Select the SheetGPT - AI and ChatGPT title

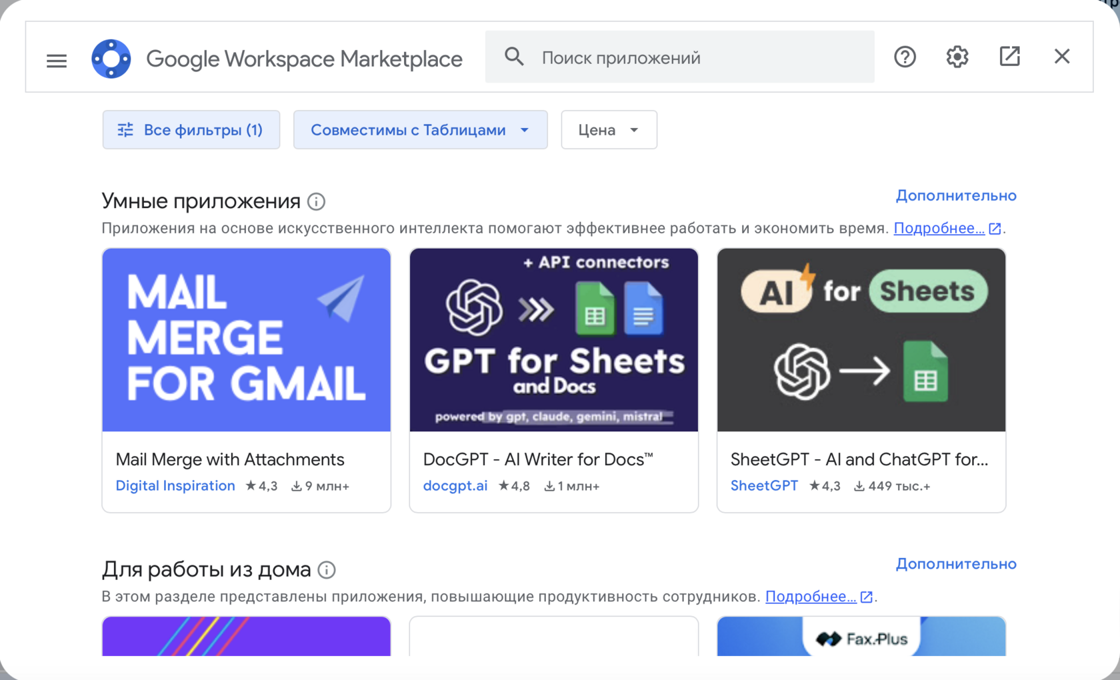point(859,459)
